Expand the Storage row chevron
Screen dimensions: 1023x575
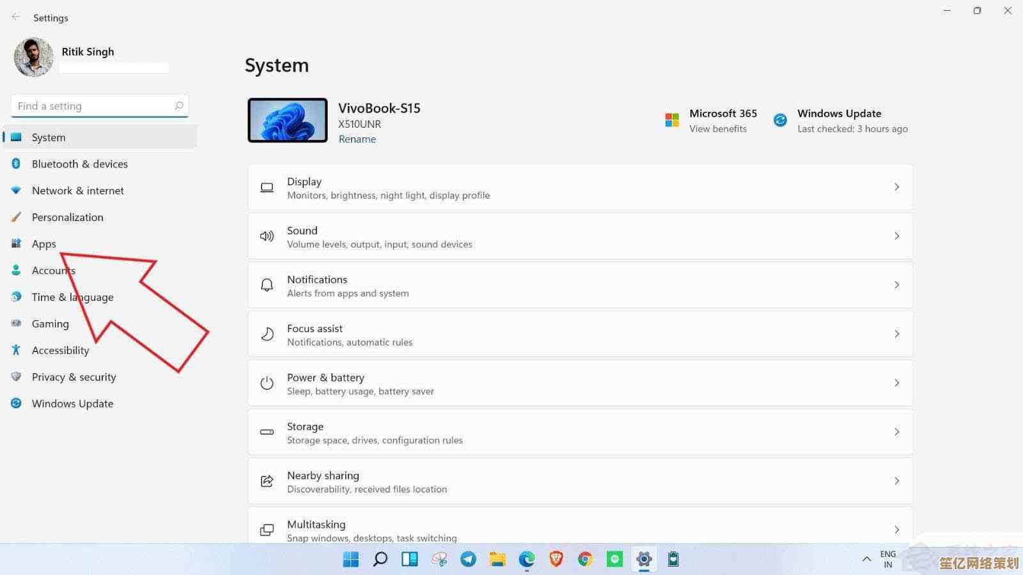(896, 432)
